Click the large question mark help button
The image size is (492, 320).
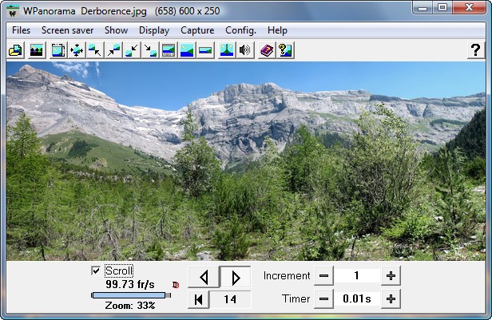476,50
